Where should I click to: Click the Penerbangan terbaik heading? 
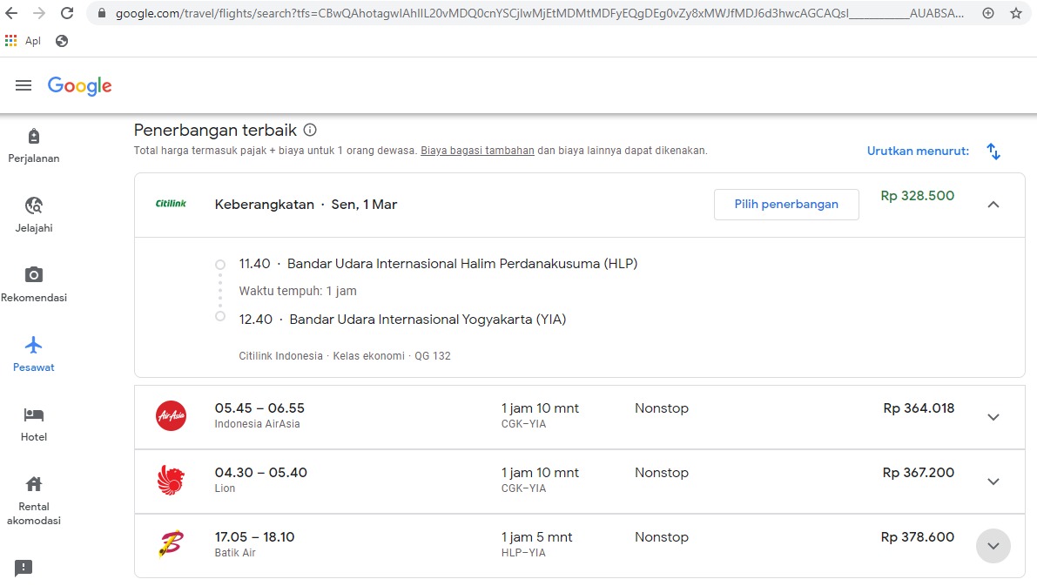(215, 131)
